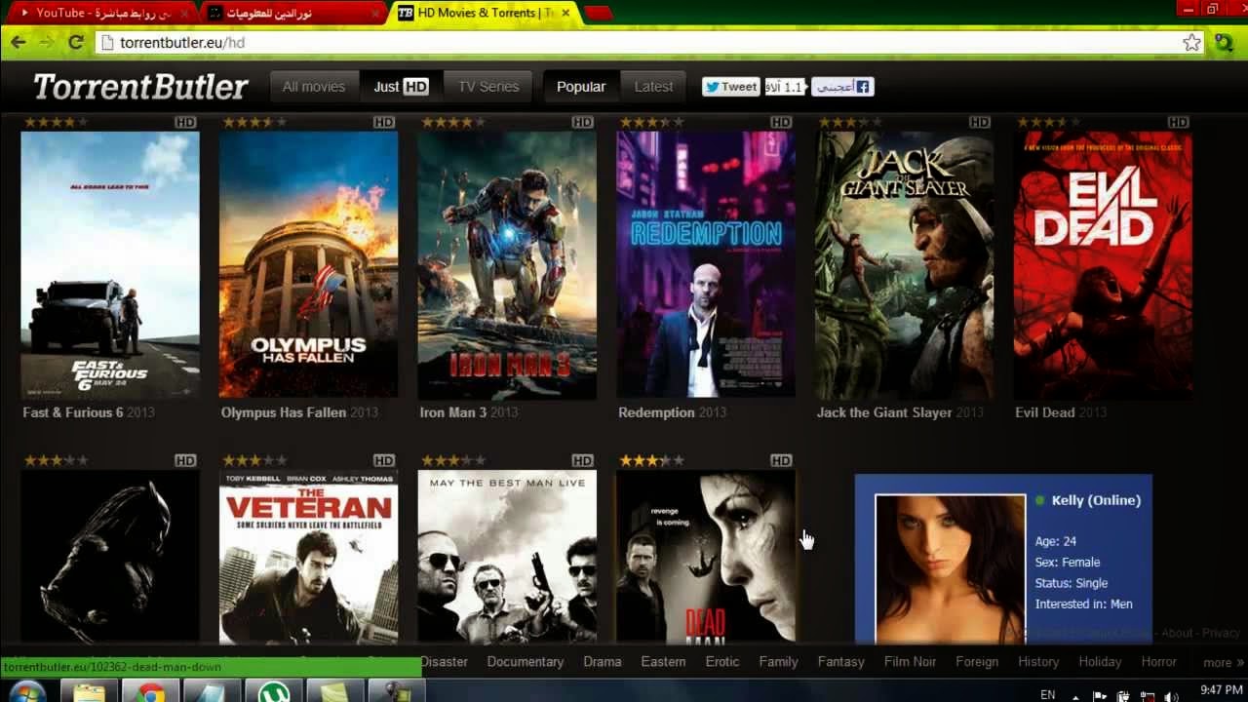Click the Twitter Tweet button
Screen dimensions: 1248x702
[x=730, y=87]
